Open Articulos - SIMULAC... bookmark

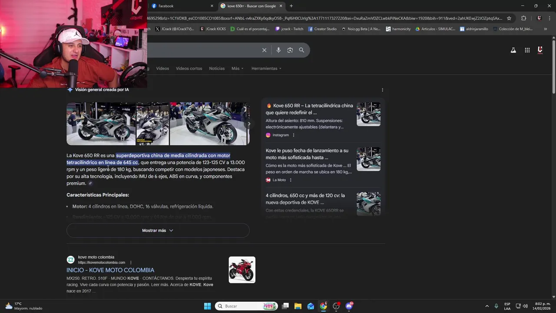pyautogui.click(x=435, y=29)
